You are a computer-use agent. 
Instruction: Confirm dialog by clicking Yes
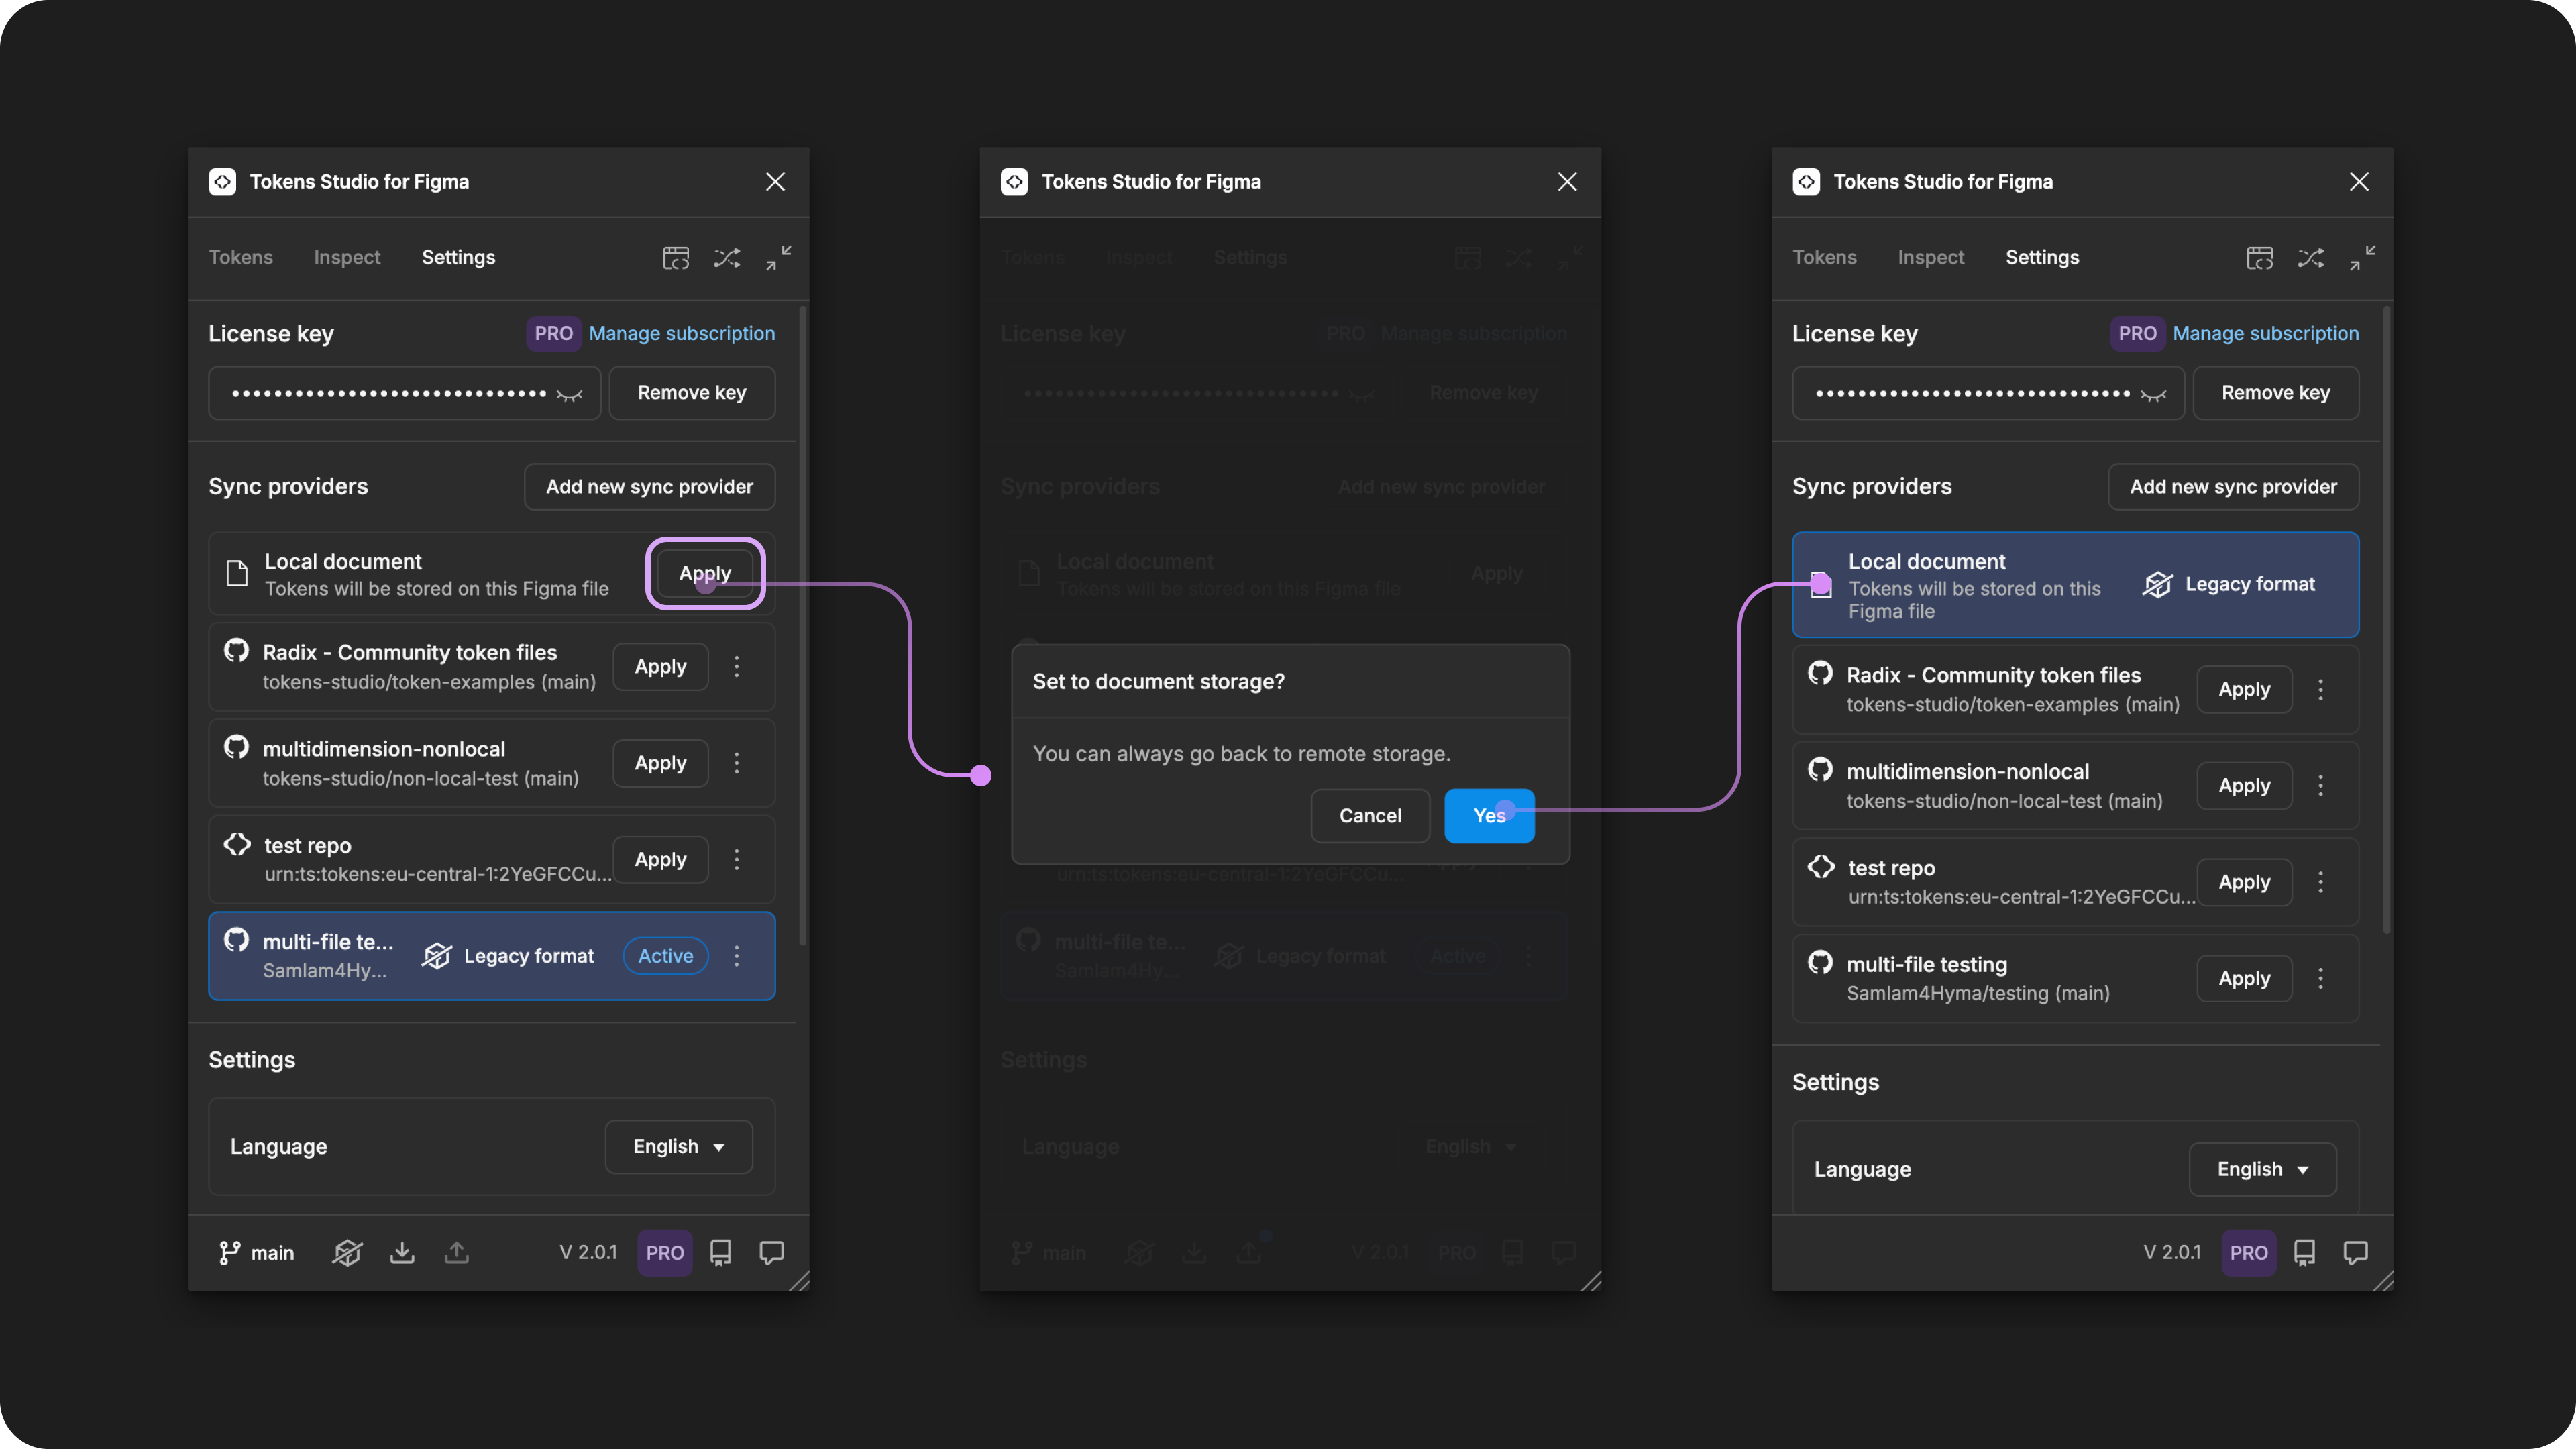tap(1489, 815)
